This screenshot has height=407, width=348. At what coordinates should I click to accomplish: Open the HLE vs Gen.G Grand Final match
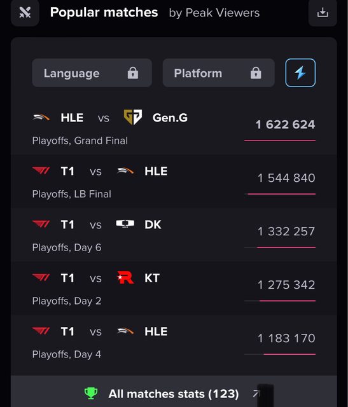click(174, 128)
